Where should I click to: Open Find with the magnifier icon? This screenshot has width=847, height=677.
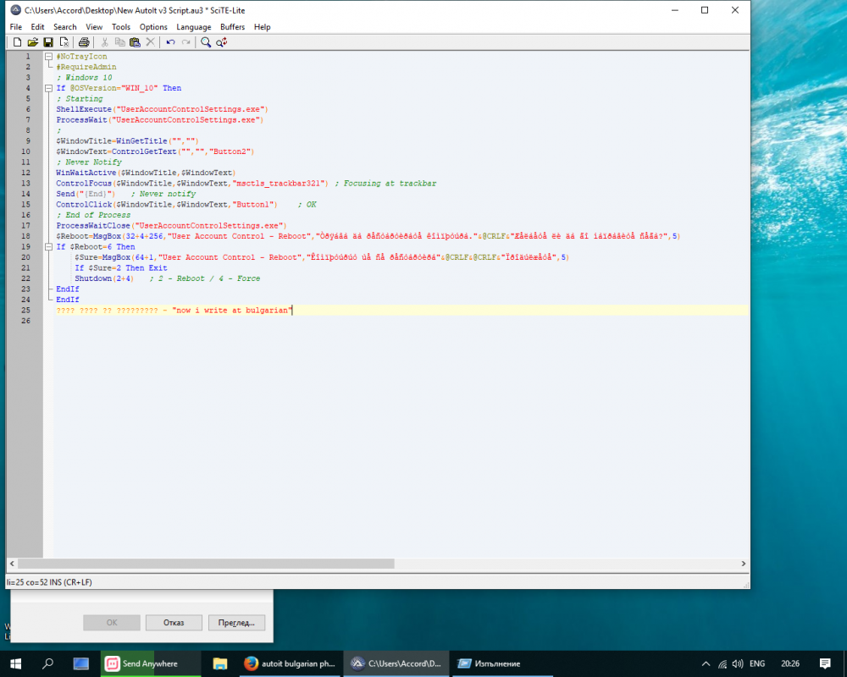click(x=206, y=42)
